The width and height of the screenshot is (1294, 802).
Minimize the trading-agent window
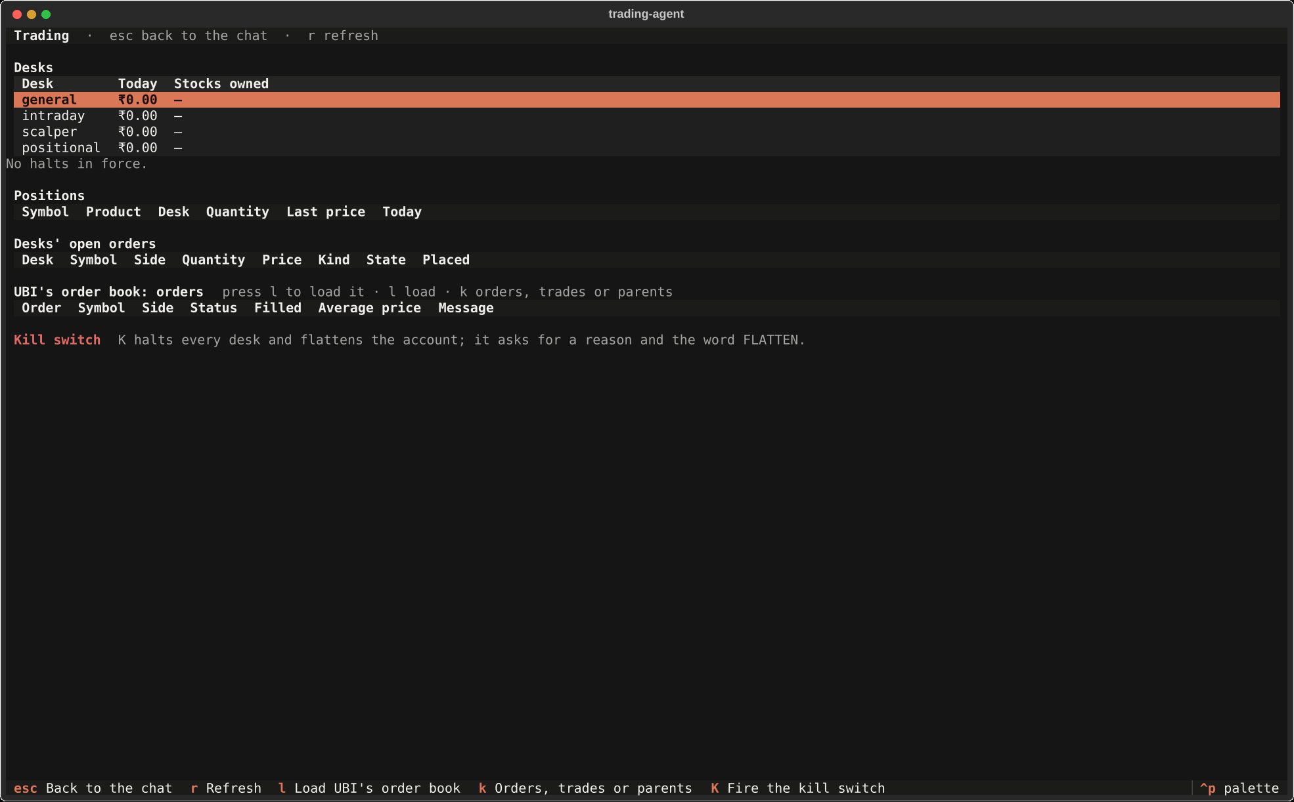pyautogui.click(x=32, y=14)
